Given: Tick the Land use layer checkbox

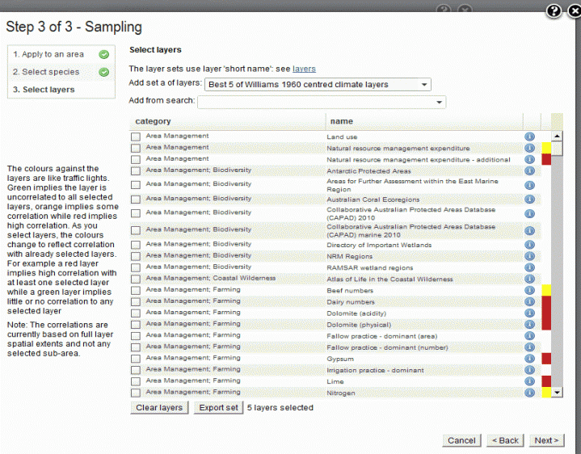Looking at the screenshot, I should pos(136,137).
